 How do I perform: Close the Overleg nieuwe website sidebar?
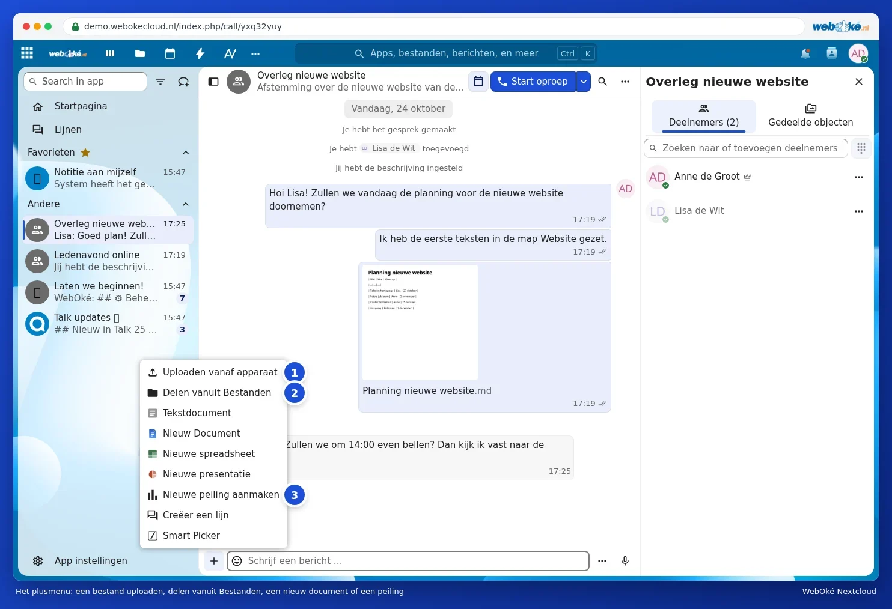coord(859,82)
